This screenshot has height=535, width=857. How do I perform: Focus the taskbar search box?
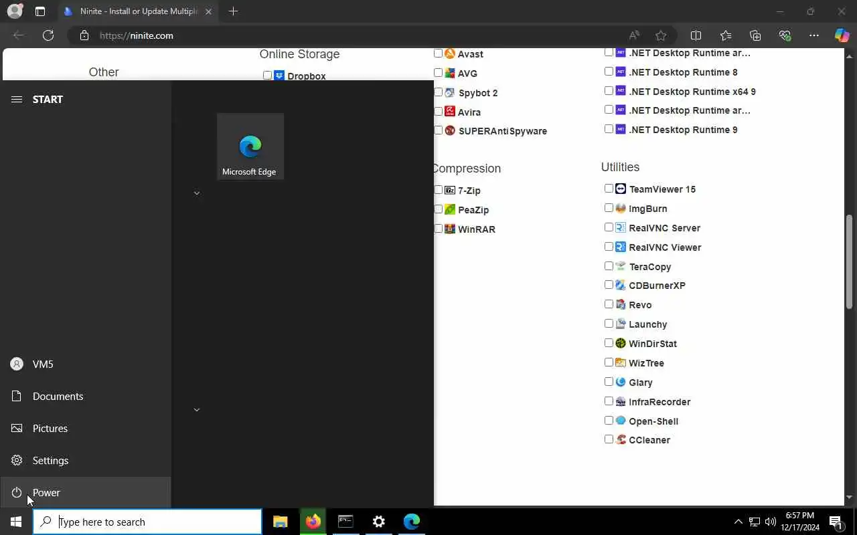click(147, 522)
